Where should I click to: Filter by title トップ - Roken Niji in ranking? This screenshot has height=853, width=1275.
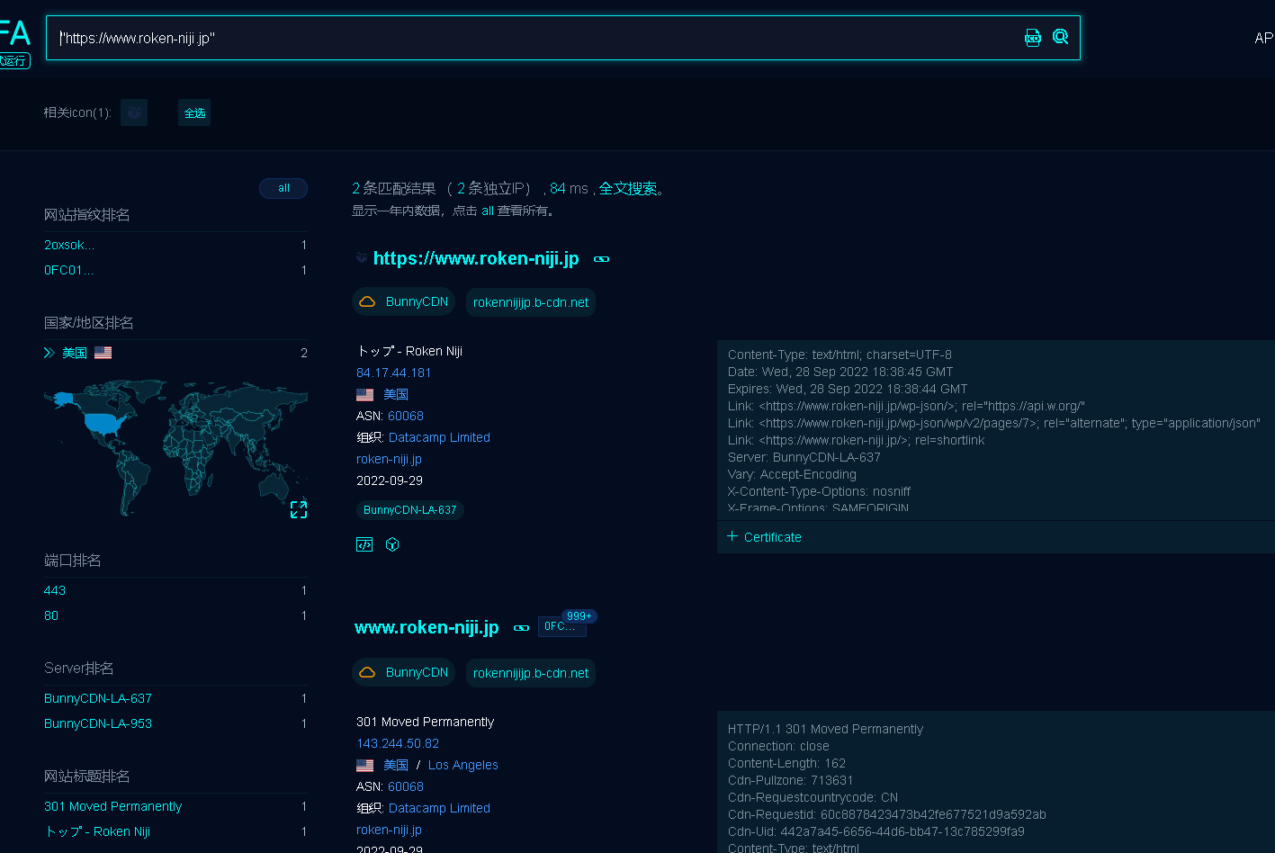click(x=97, y=831)
